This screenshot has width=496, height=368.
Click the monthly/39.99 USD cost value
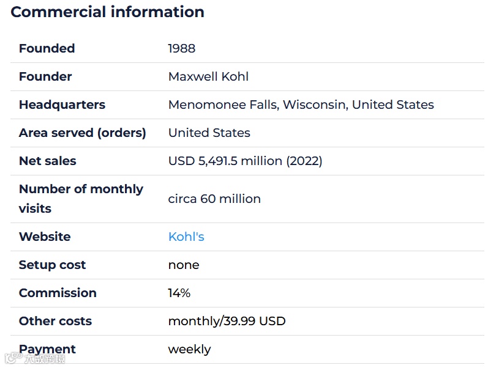pos(227,321)
